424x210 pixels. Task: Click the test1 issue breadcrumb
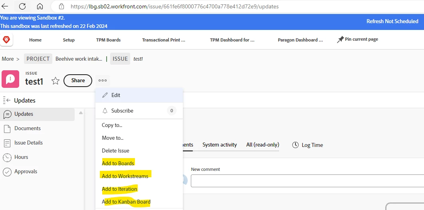point(138,59)
